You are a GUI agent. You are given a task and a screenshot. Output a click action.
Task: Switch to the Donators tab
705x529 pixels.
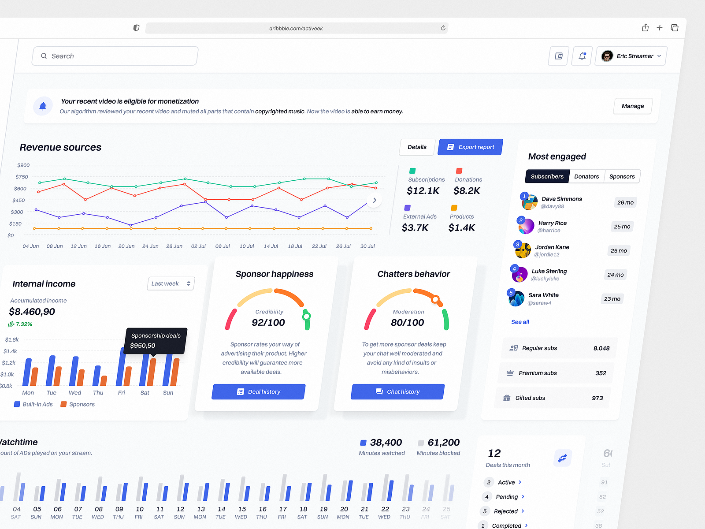(x=586, y=176)
